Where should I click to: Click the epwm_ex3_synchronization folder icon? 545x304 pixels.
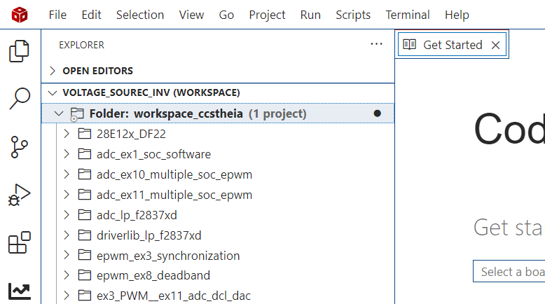85,256
